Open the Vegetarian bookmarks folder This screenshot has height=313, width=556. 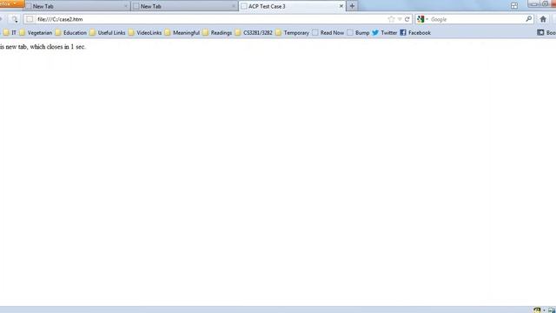pos(36,33)
